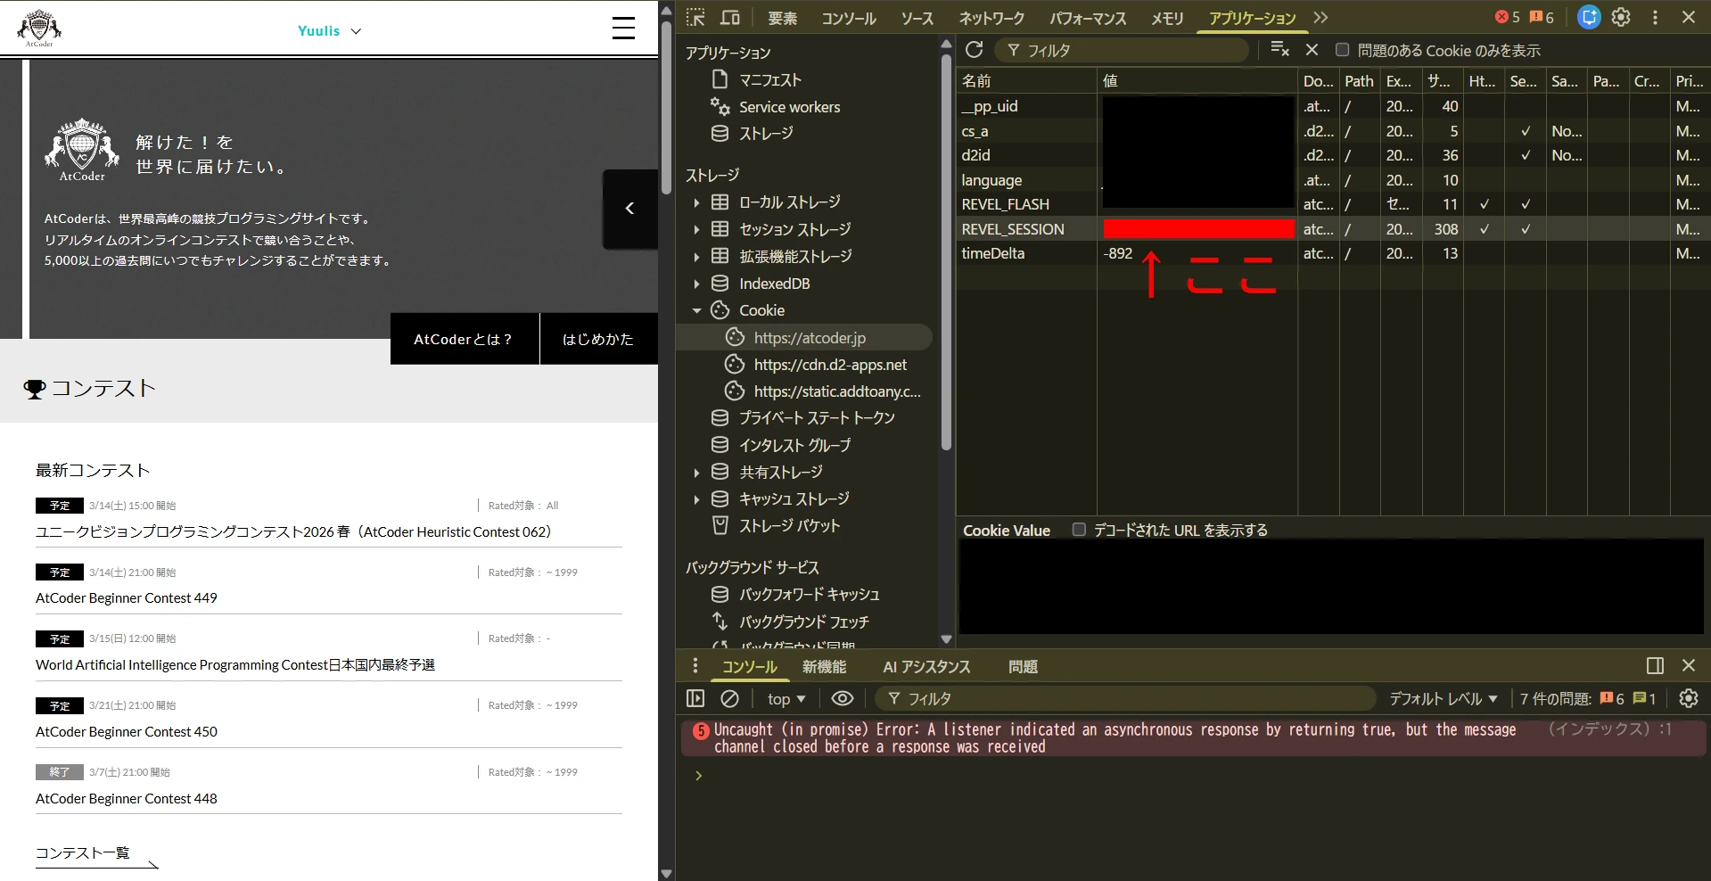Close the console drawer
The height and width of the screenshot is (881, 1711).
(1689, 665)
